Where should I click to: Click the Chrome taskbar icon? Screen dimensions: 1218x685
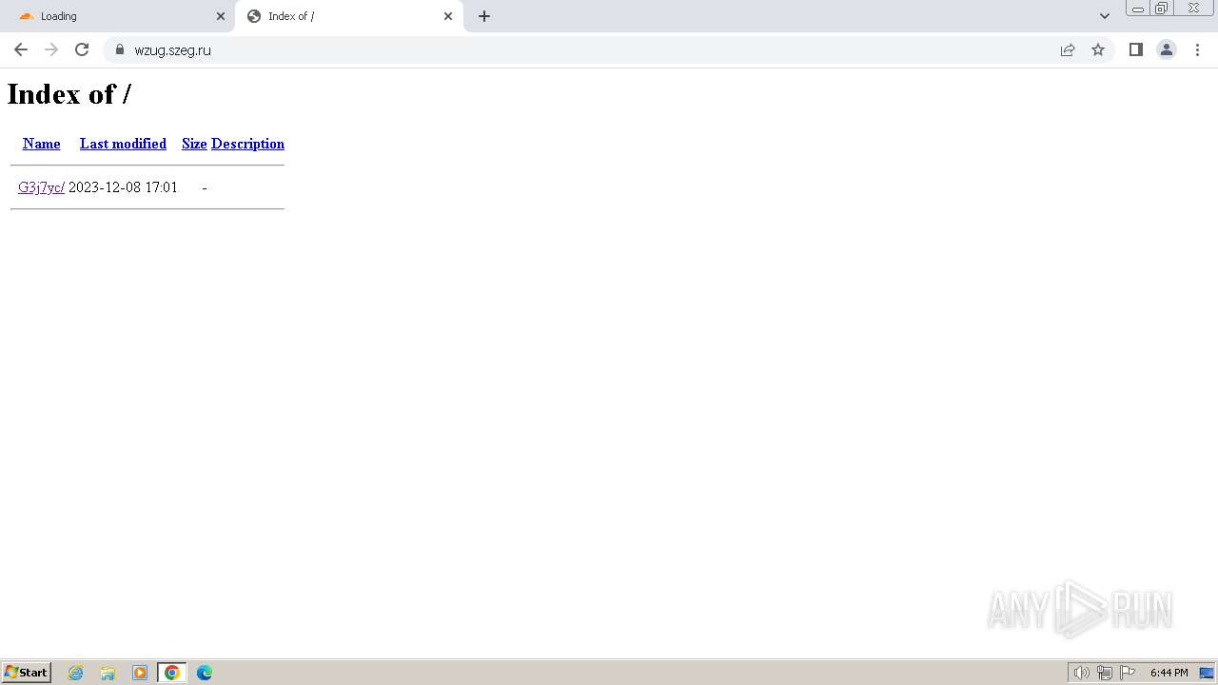172,673
